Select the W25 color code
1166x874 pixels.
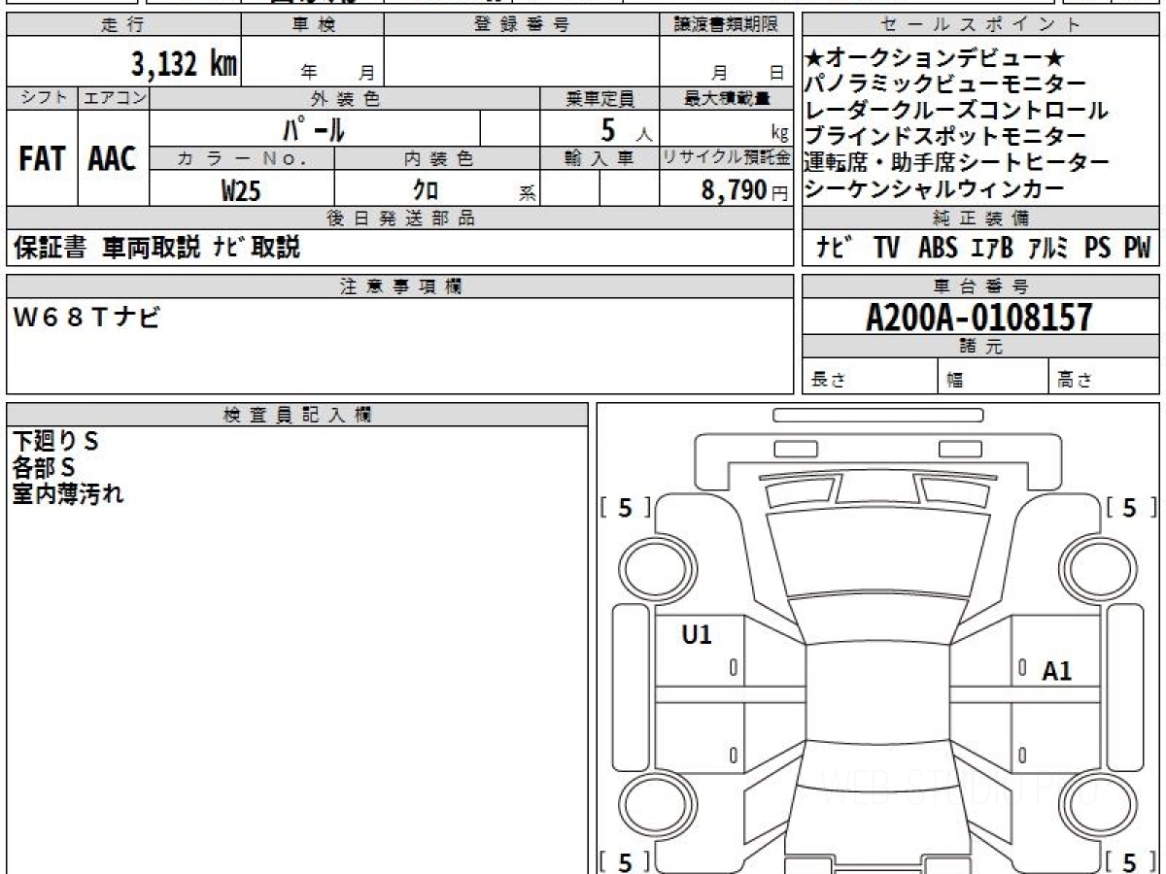(x=241, y=189)
